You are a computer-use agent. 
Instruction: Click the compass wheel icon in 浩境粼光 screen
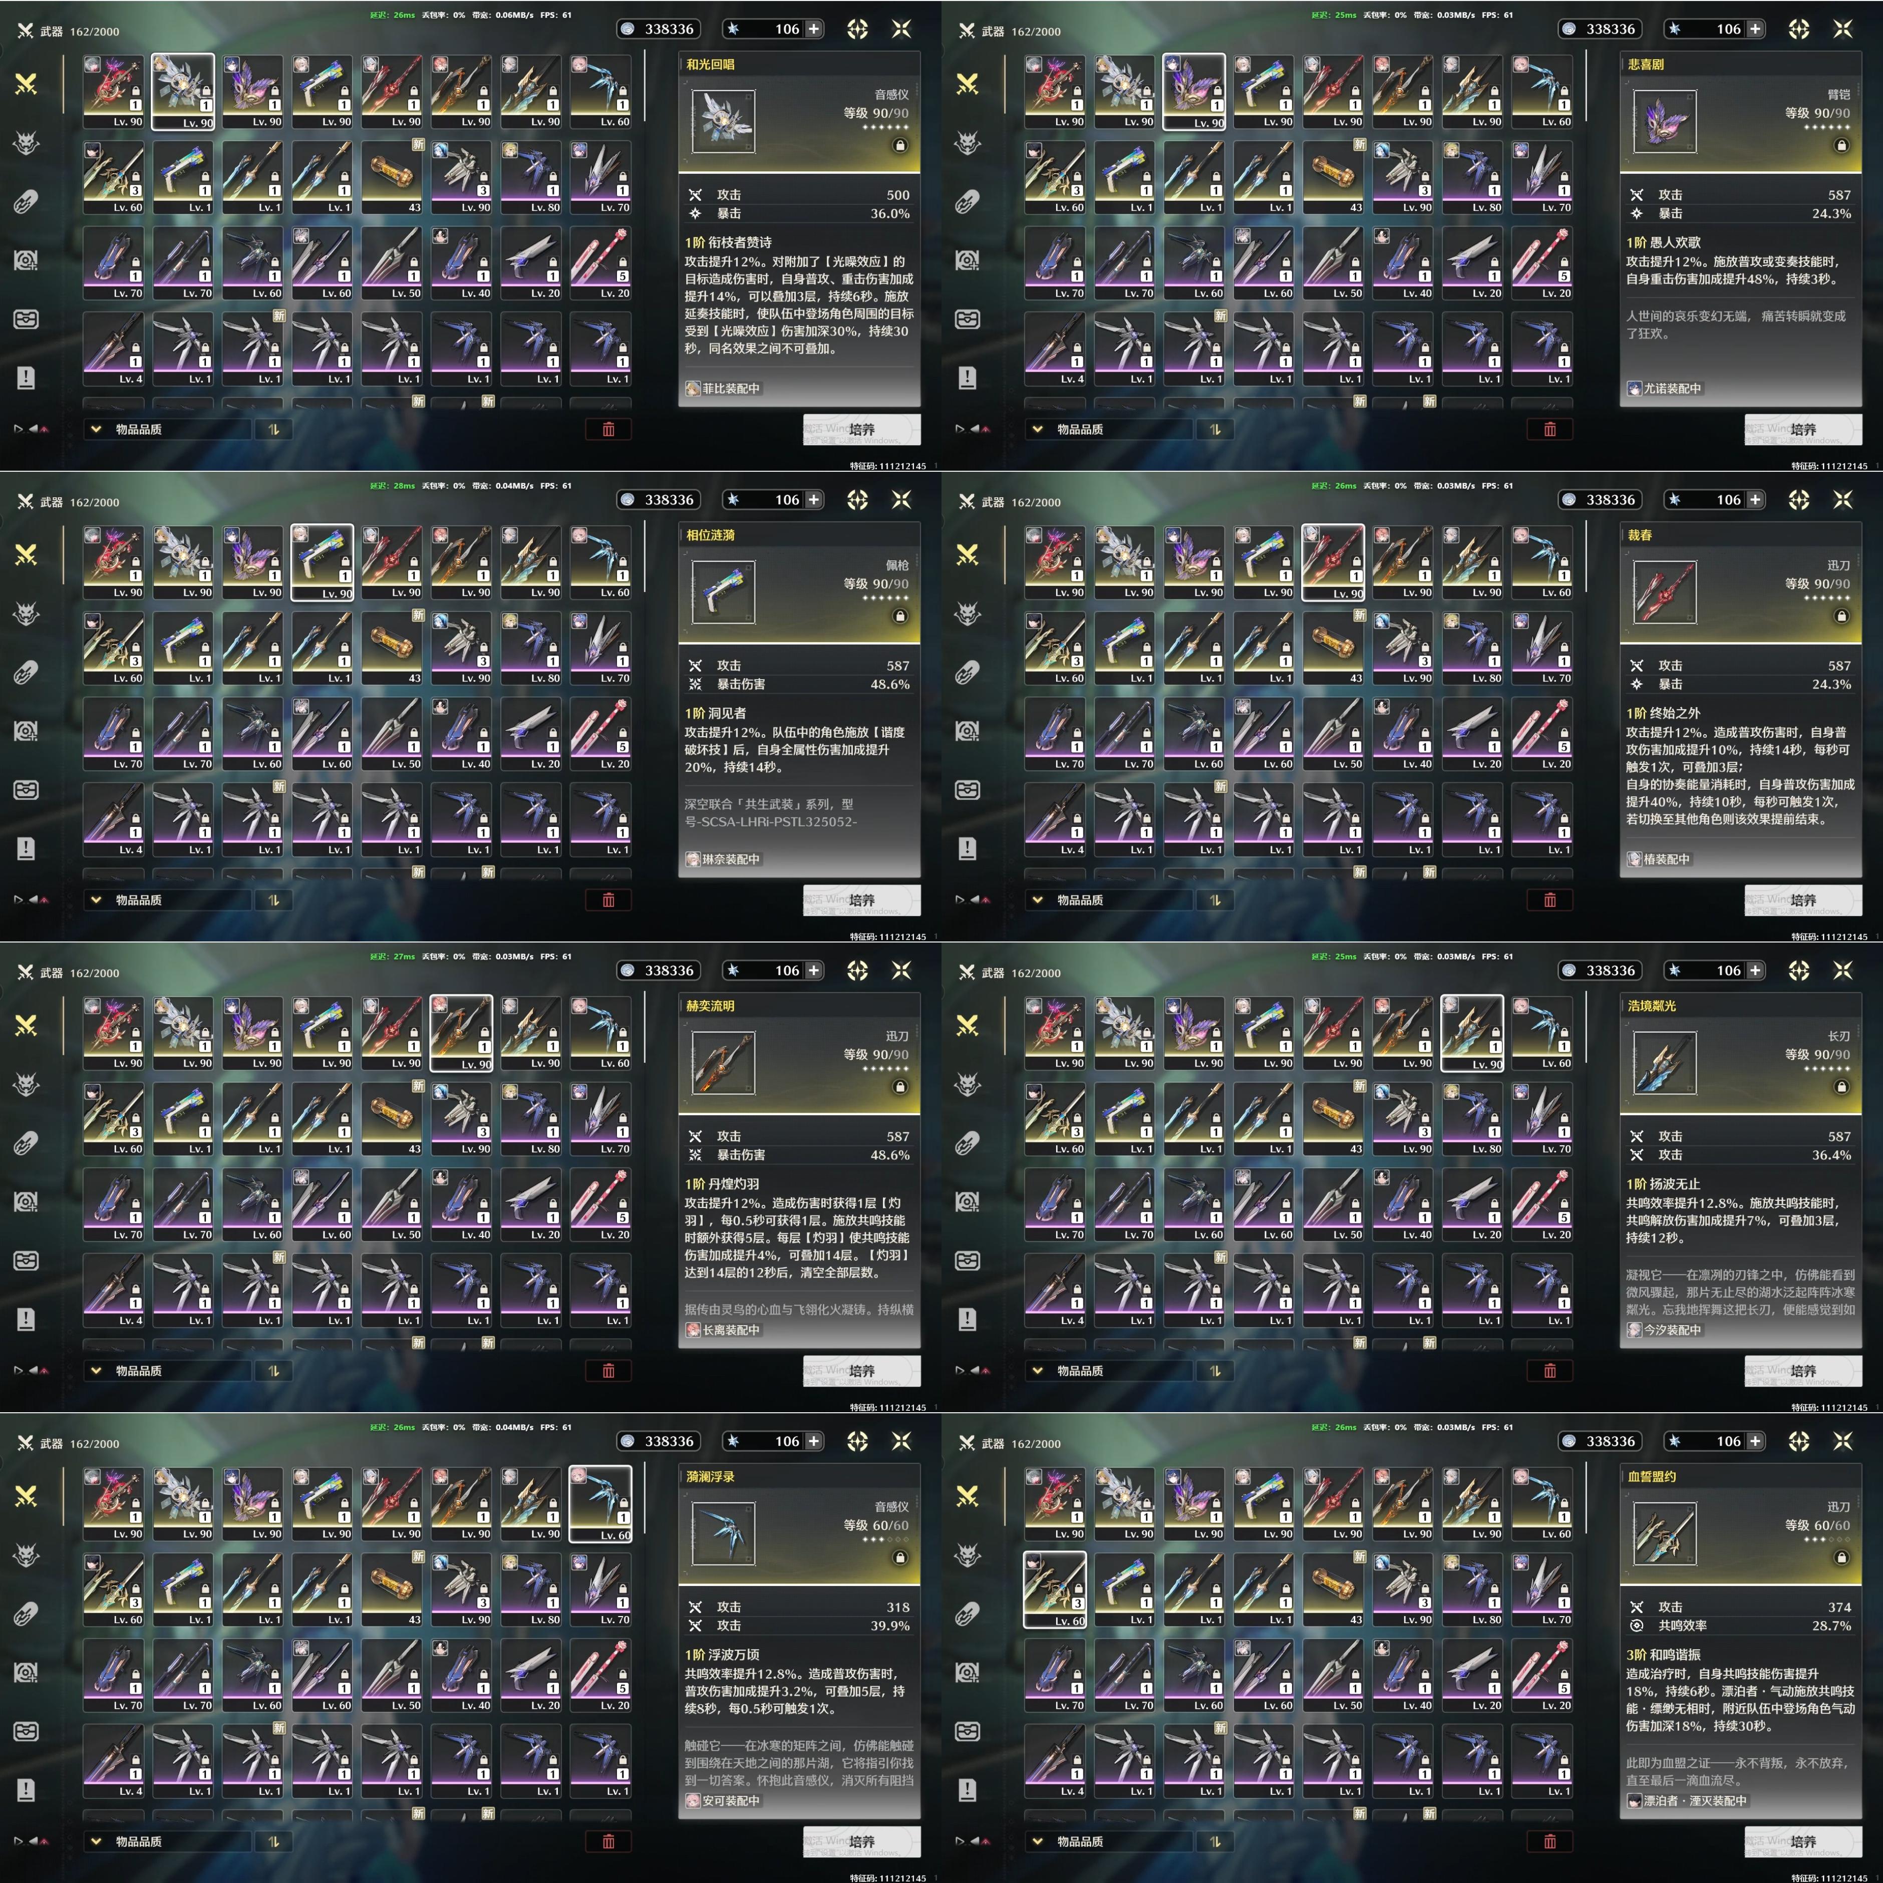pos(1798,970)
